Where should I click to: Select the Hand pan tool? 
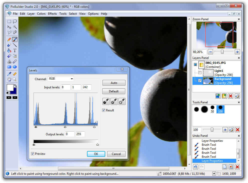[x=9, y=79]
